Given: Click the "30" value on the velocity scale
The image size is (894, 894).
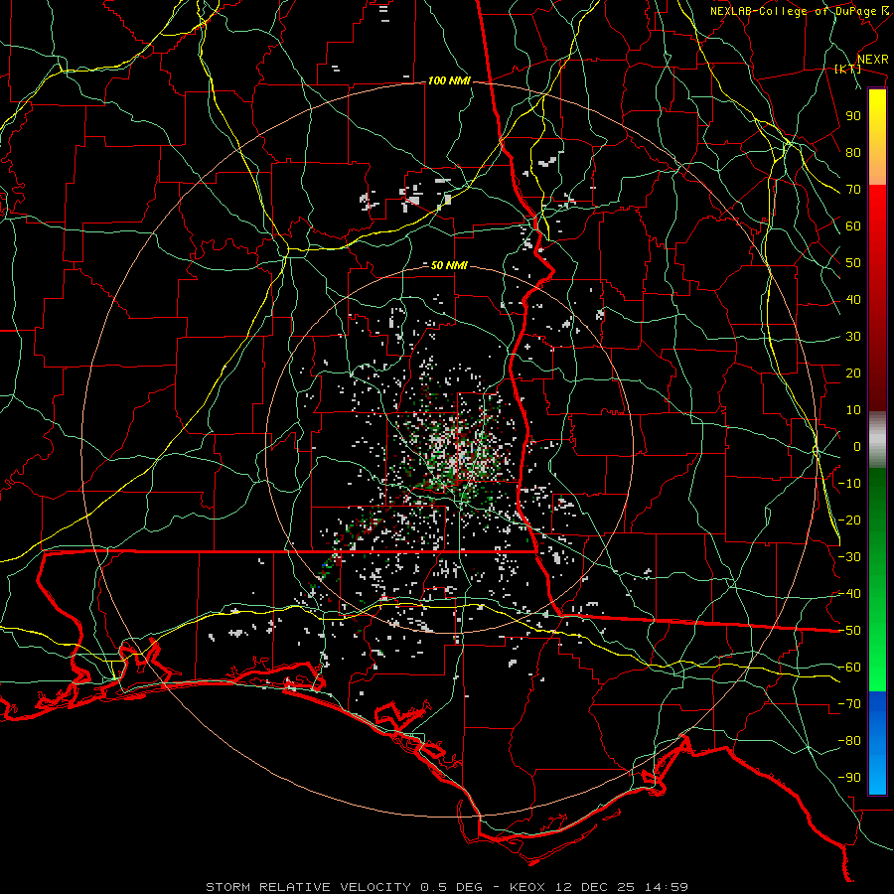Looking at the screenshot, I should (x=853, y=337).
